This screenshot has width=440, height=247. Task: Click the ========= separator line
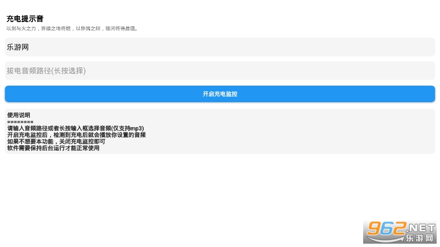[x=20, y=122]
